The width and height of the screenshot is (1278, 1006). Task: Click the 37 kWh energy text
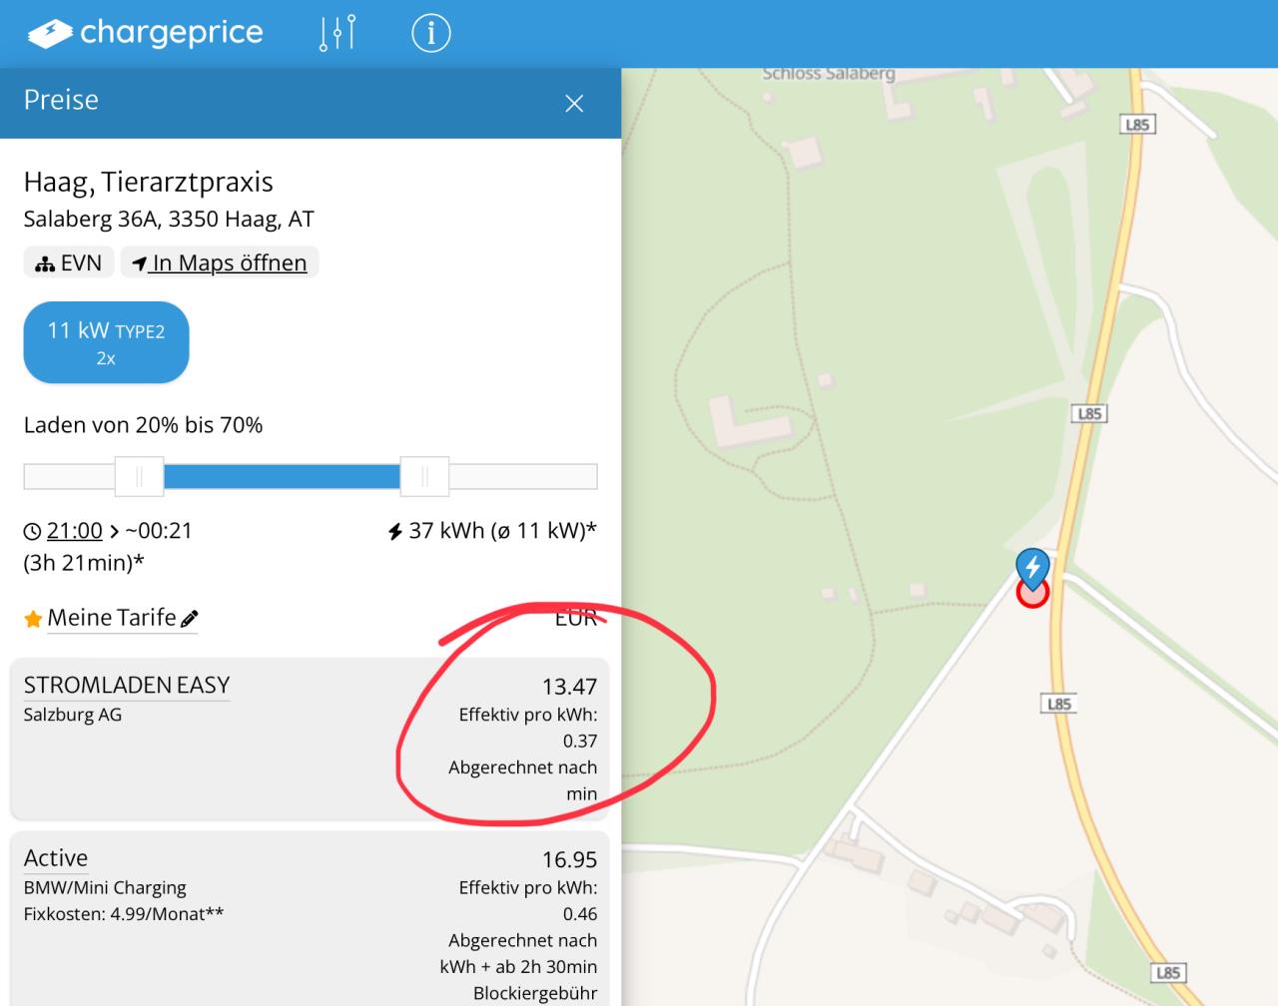pos(492,530)
